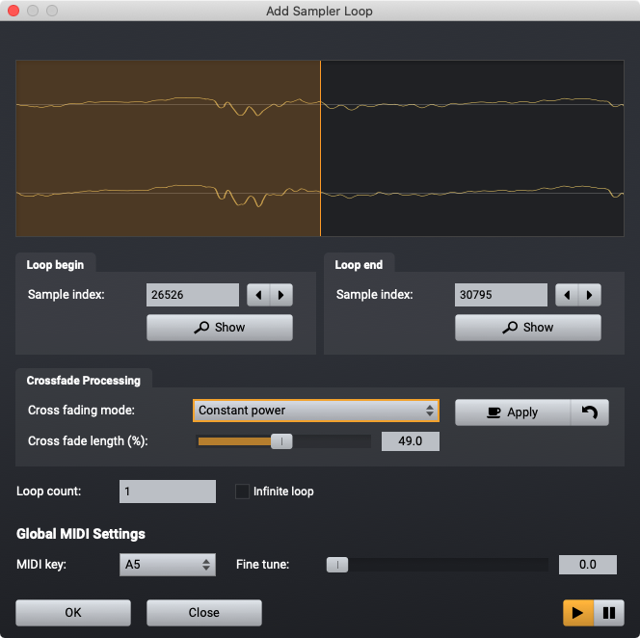Show the Loop end position
Viewport: 640px width, 638px height.
527,328
